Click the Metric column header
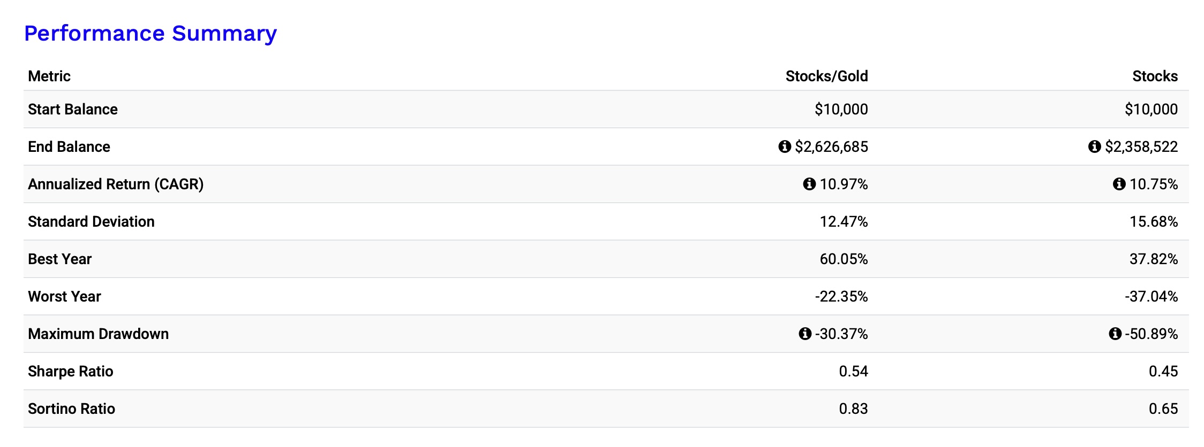 (49, 76)
